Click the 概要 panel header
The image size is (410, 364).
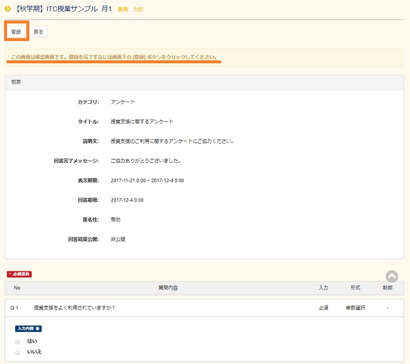(x=16, y=83)
